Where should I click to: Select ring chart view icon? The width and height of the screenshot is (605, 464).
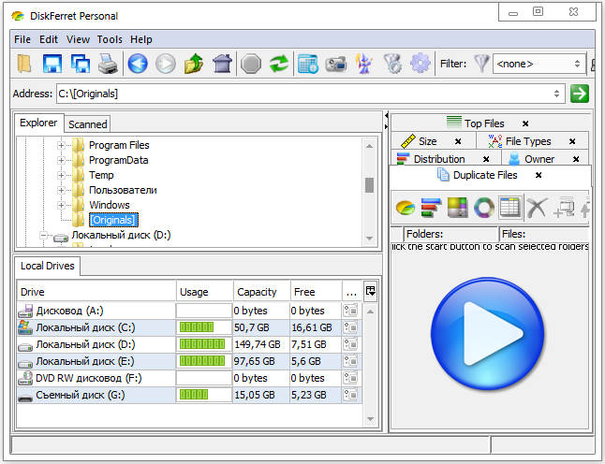tap(484, 208)
